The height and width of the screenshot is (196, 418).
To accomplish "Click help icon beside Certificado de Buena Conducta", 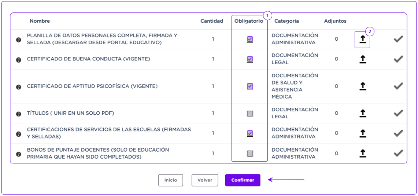I will tap(19, 59).
